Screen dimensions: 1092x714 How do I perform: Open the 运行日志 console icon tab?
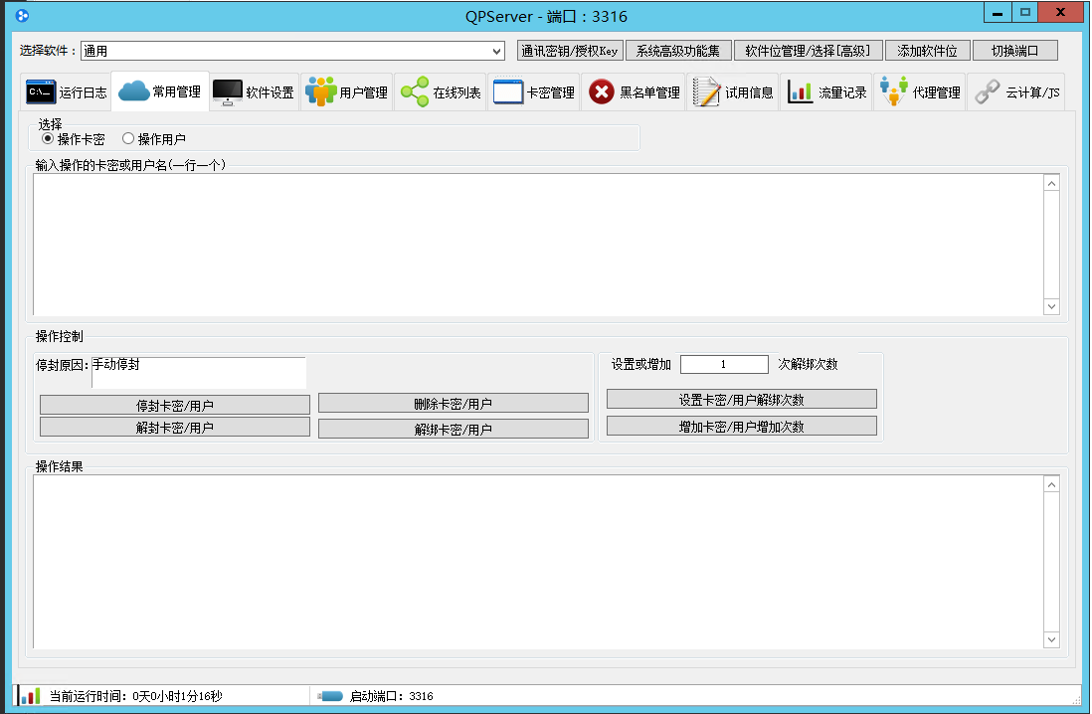coord(41,92)
